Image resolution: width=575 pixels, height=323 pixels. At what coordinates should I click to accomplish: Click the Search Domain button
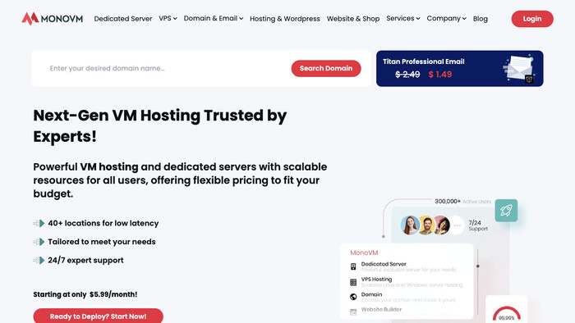(326, 68)
